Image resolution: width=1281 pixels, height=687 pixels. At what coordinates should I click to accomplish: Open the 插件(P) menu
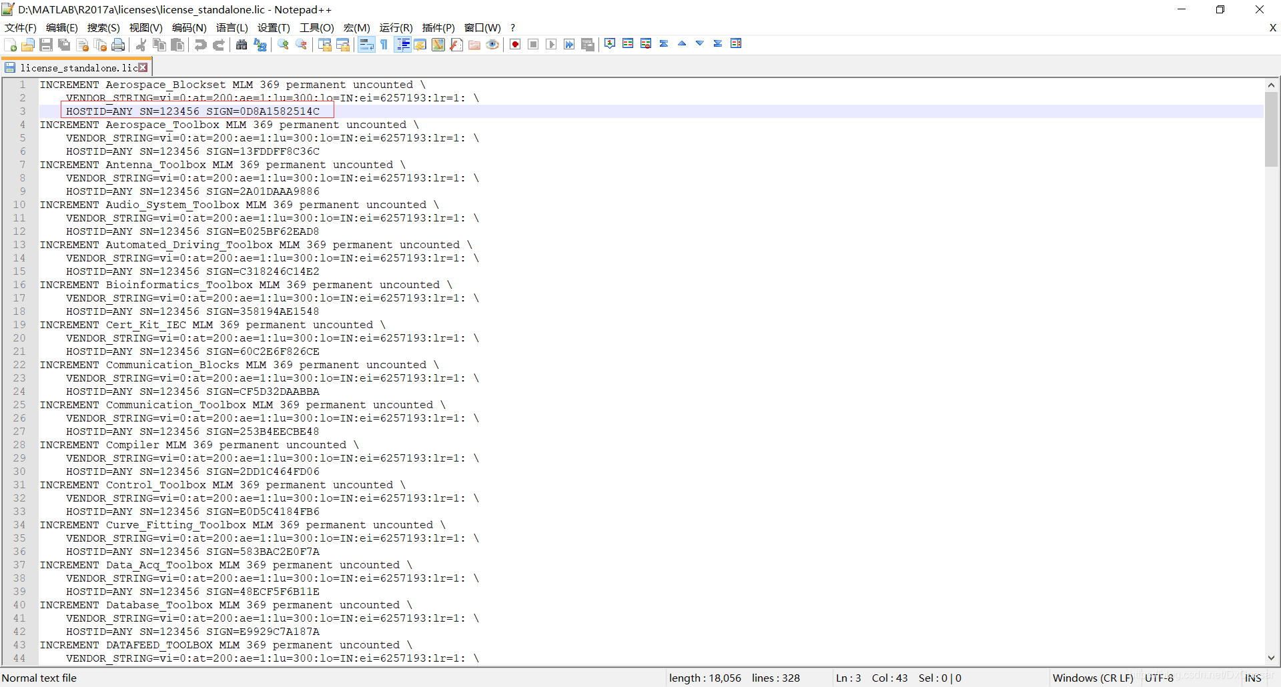click(438, 27)
